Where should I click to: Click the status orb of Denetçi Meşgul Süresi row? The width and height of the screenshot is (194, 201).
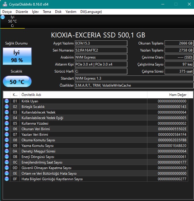(x=7, y=151)
